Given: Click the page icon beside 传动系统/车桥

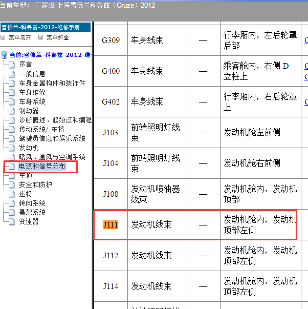Looking at the screenshot, I should (12, 130).
